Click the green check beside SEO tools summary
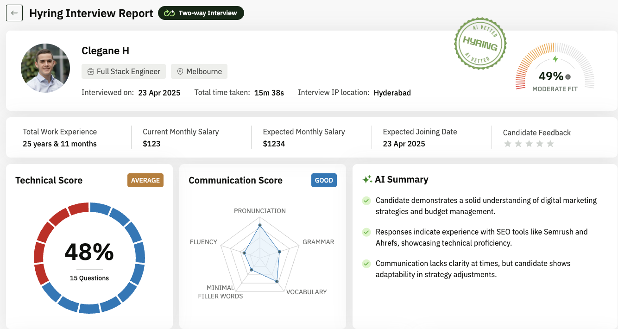Image resolution: width=618 pixels, height=329 pixels. pos(366,232)
